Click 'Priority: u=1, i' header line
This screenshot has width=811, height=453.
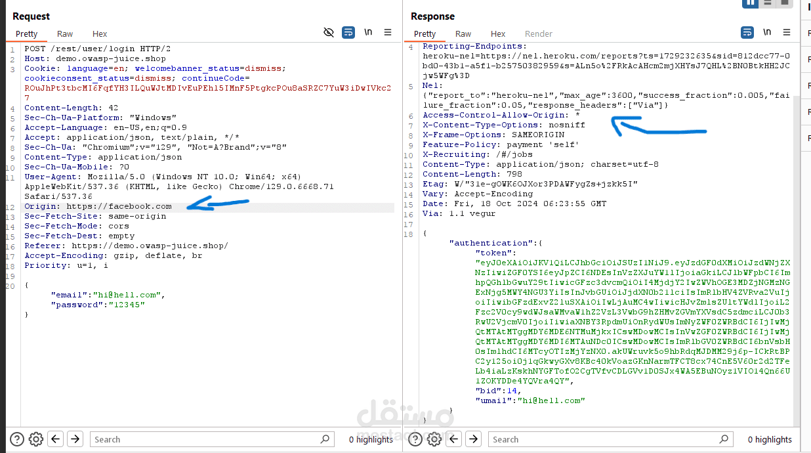(x=66, y=265)
